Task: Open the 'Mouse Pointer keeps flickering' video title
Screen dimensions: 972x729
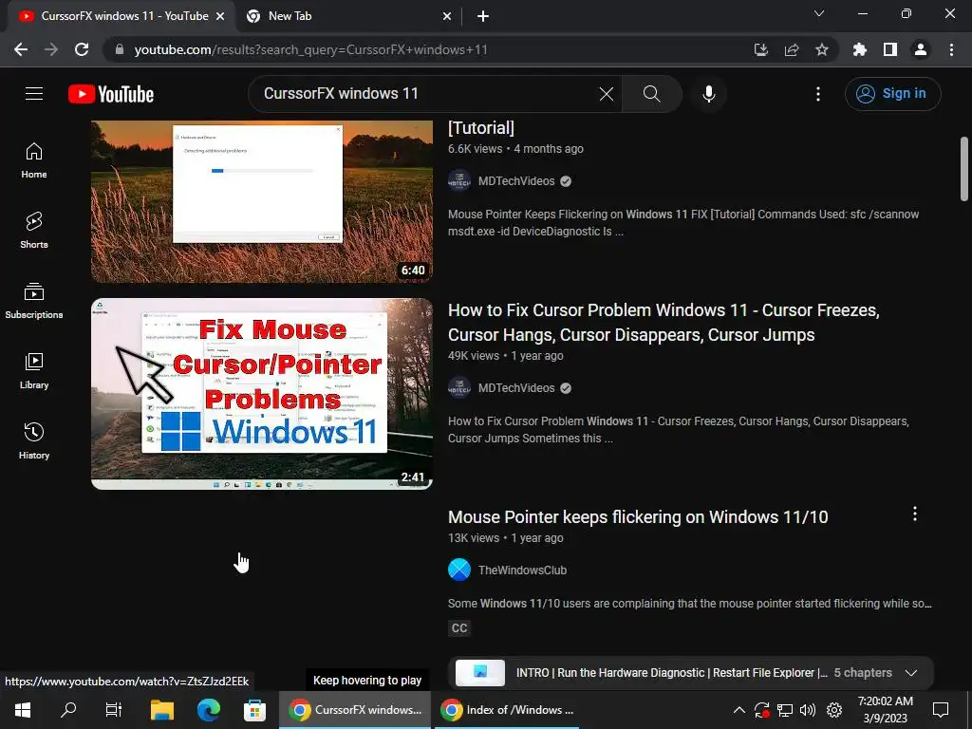Action: click(638, 517)
